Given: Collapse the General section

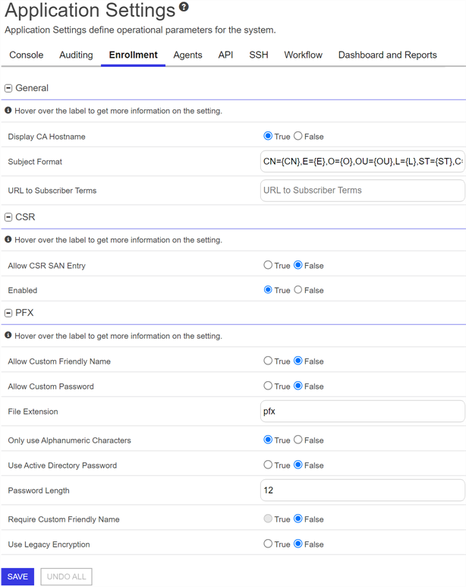Looking at the screenshot, I should coord(8,88).
